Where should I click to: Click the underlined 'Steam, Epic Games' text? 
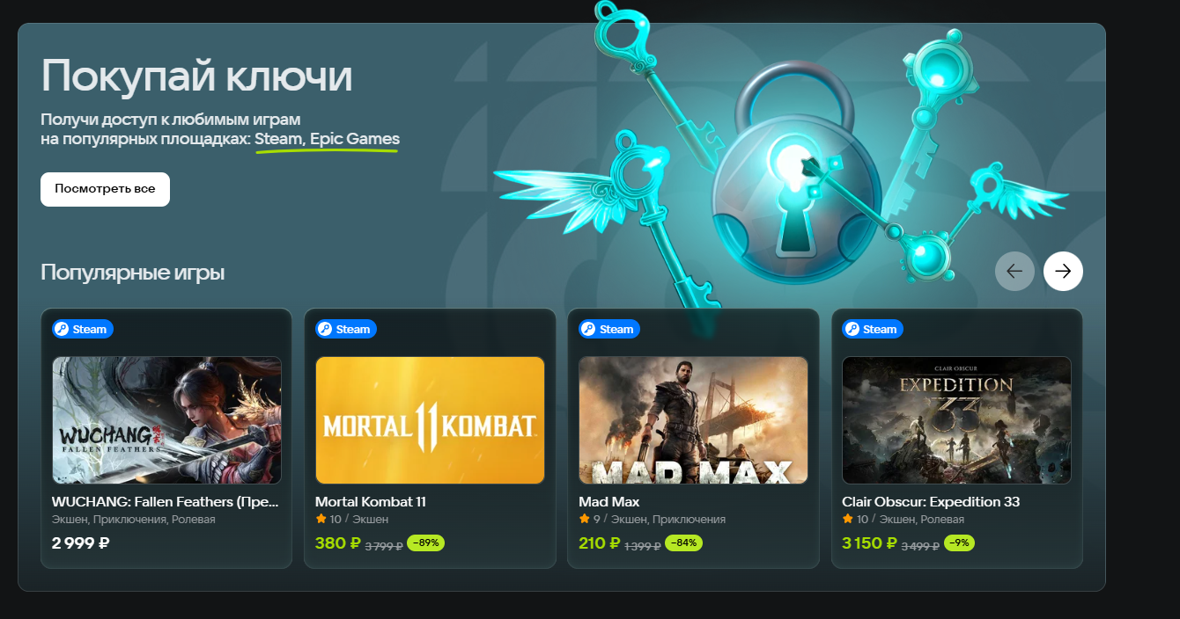tap(327, 139)
